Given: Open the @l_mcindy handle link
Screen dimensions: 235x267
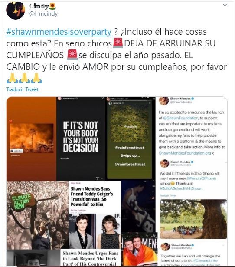Looking at the screenshot, I should pyautogui.click(x=43, y=13).
